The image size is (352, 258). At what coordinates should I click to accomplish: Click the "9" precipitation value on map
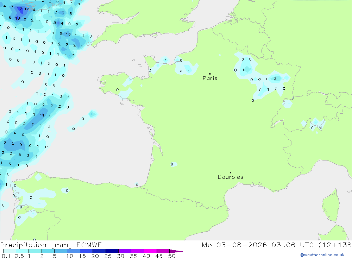21,144
